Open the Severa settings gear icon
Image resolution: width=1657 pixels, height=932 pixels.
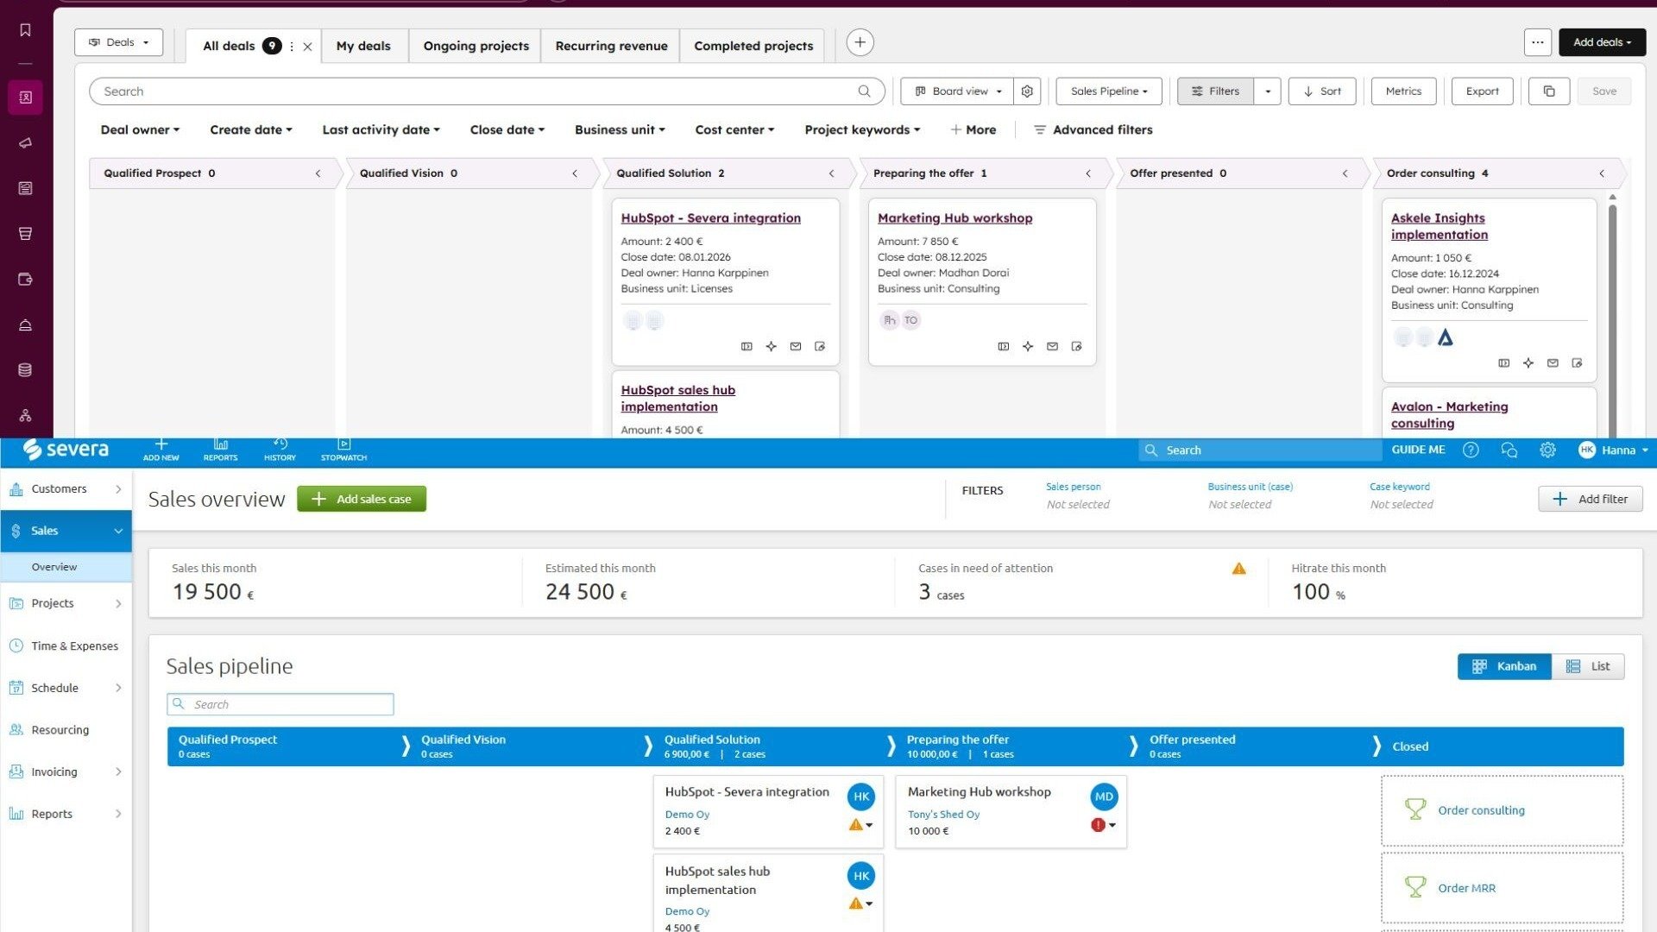click(1547, 450)
